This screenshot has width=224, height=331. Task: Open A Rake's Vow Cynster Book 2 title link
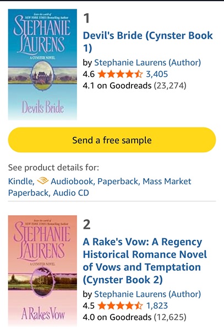pos(145,261)
